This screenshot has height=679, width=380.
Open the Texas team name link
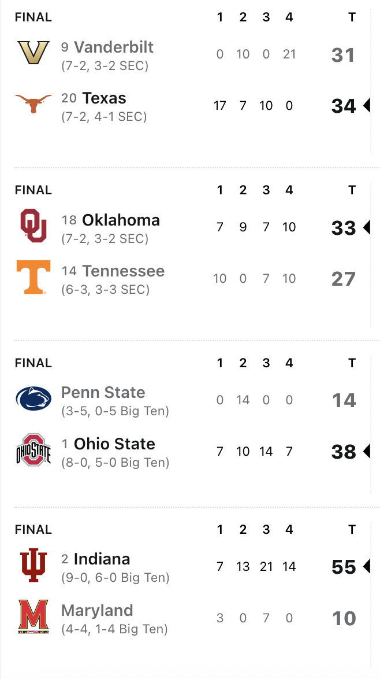pos(104,98)
